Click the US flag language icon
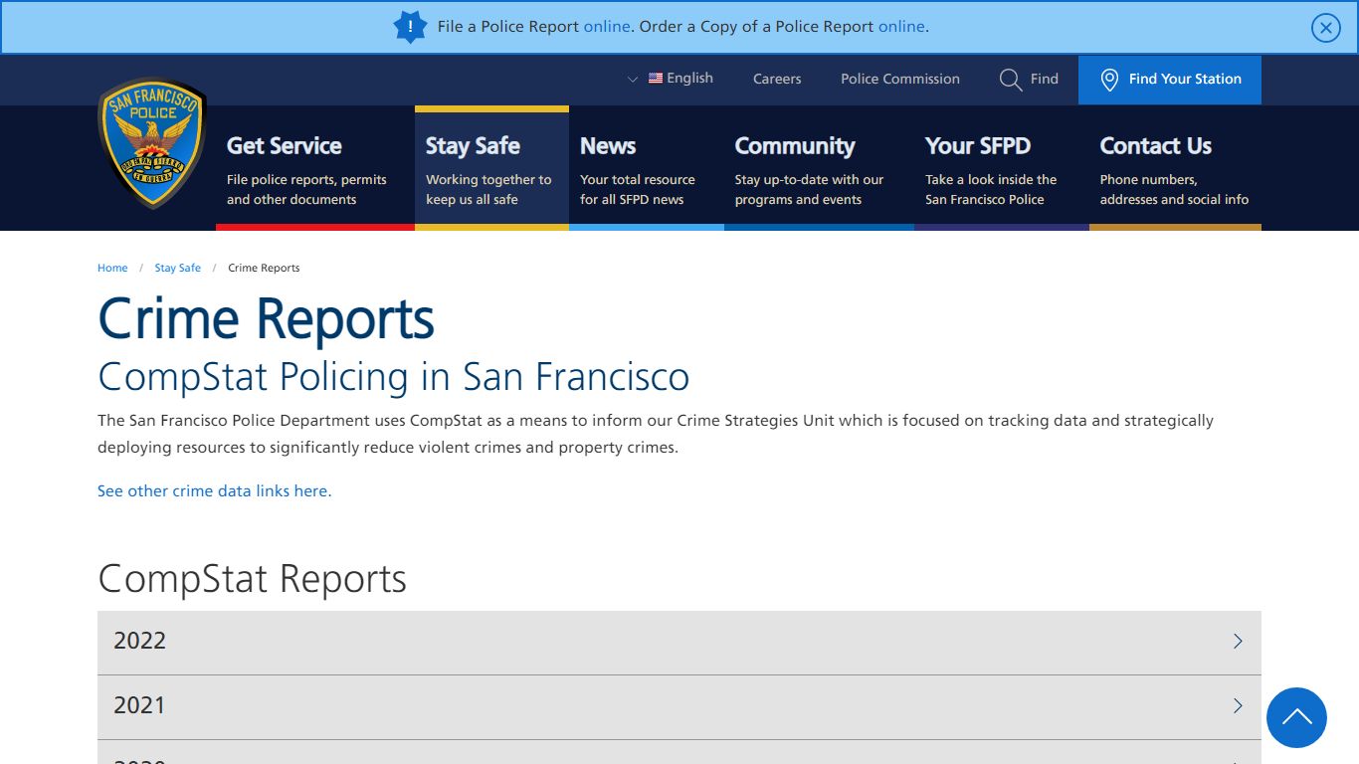 [x=656, y=78]
